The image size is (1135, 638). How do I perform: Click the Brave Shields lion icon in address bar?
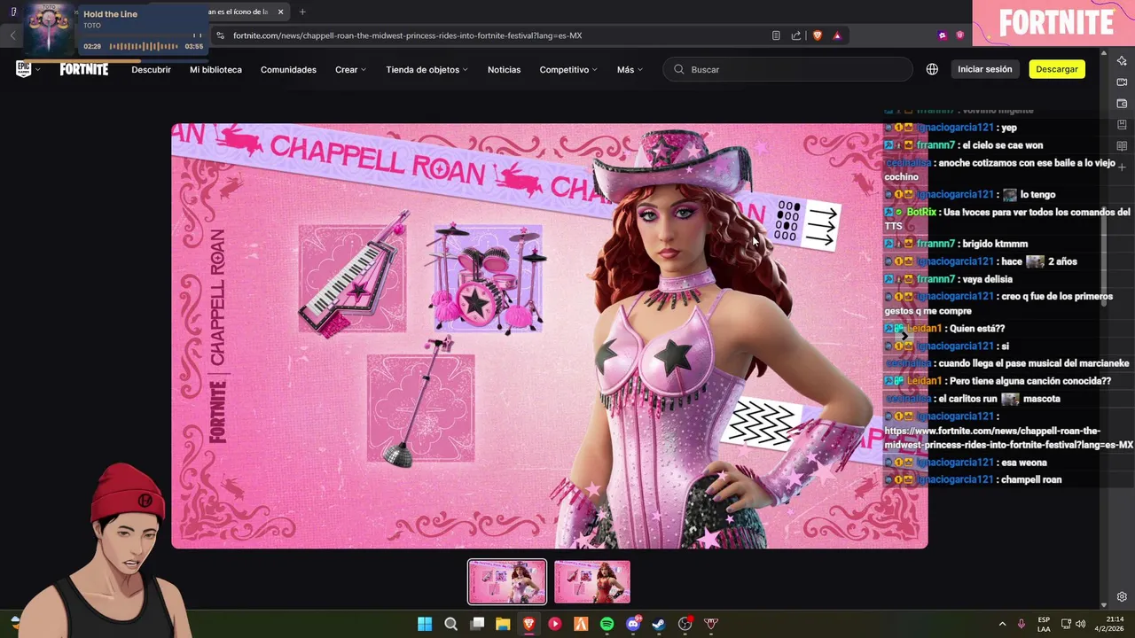click(818, 35)
